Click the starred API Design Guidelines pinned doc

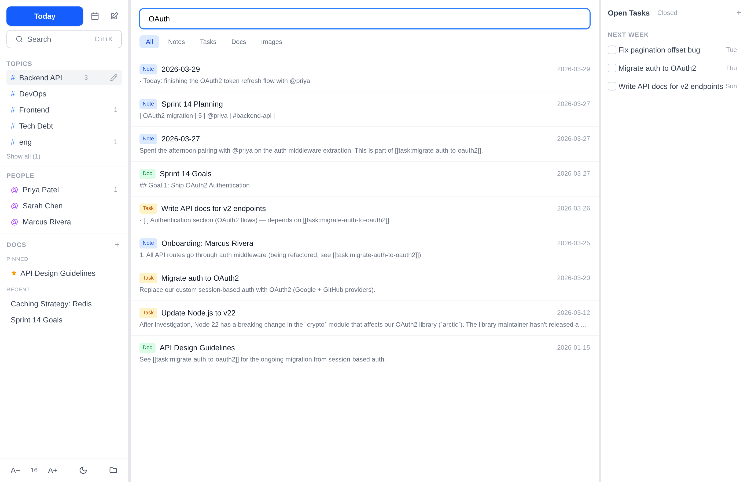[58, 273]
